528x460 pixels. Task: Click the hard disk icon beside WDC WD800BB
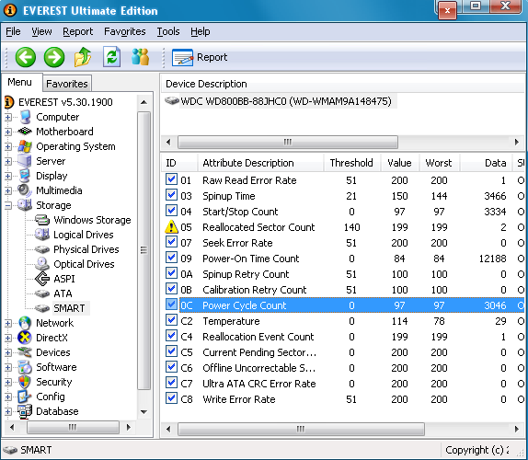click(x=172, y=100)
